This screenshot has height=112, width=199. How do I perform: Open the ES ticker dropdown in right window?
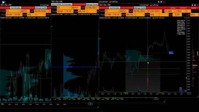click(x=112, y=11)
